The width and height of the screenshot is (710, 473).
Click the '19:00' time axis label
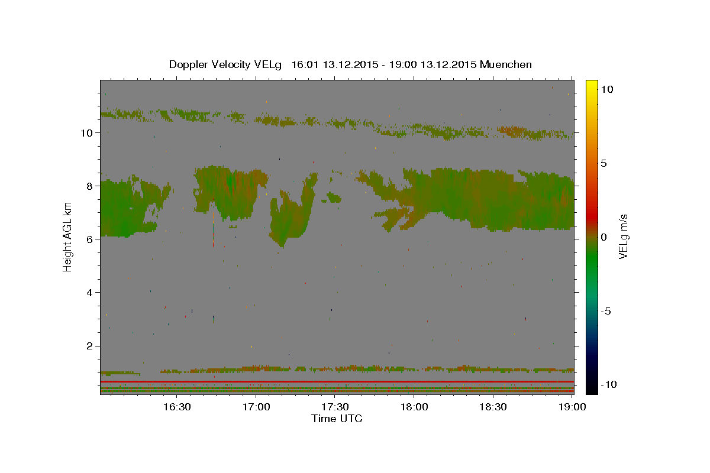573,407
